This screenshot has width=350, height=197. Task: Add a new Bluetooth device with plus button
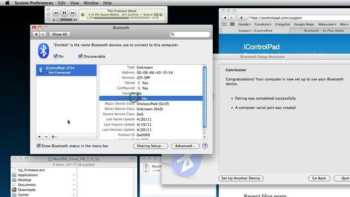pyautogui.click(x=39, y=137)
